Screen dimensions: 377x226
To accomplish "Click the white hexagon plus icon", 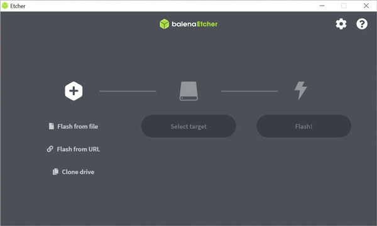I will click(74, 91).
